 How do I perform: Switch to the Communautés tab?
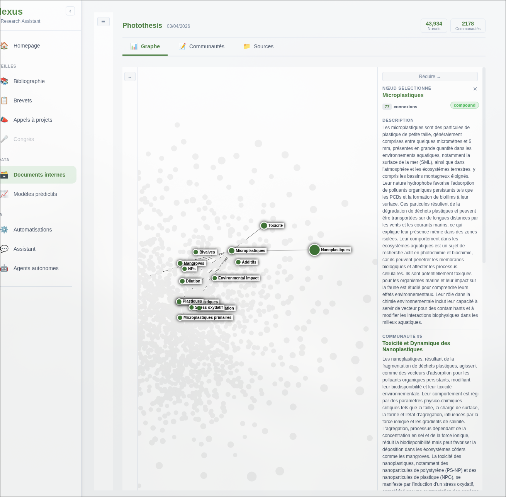(x=201, y=46)
